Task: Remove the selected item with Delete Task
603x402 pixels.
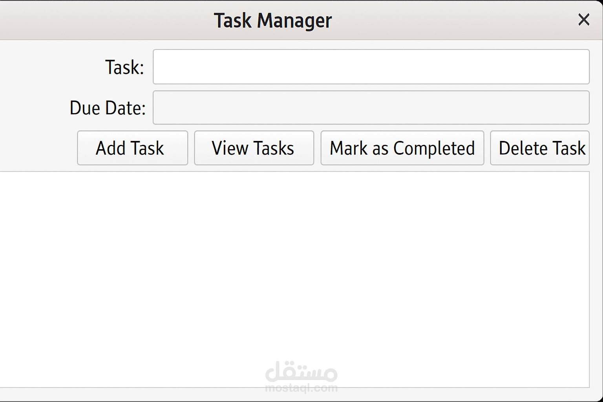Action: [540, 148]
